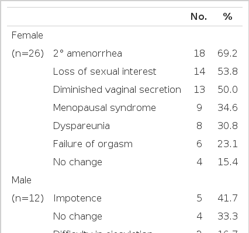
Task: Click the Menopausal syndrome row label
Action: point(105,107)
